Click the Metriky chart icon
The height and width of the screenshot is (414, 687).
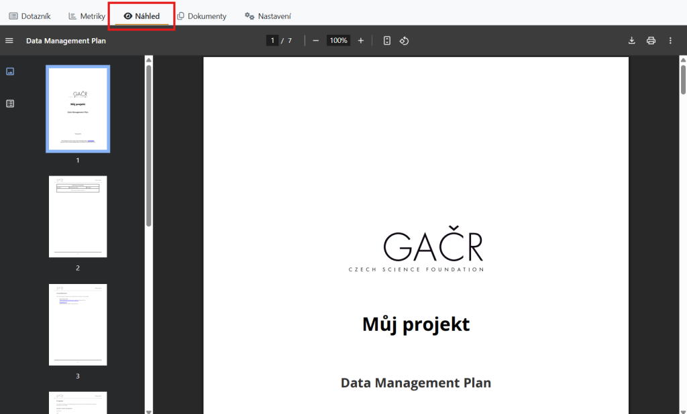click(72, 16)
